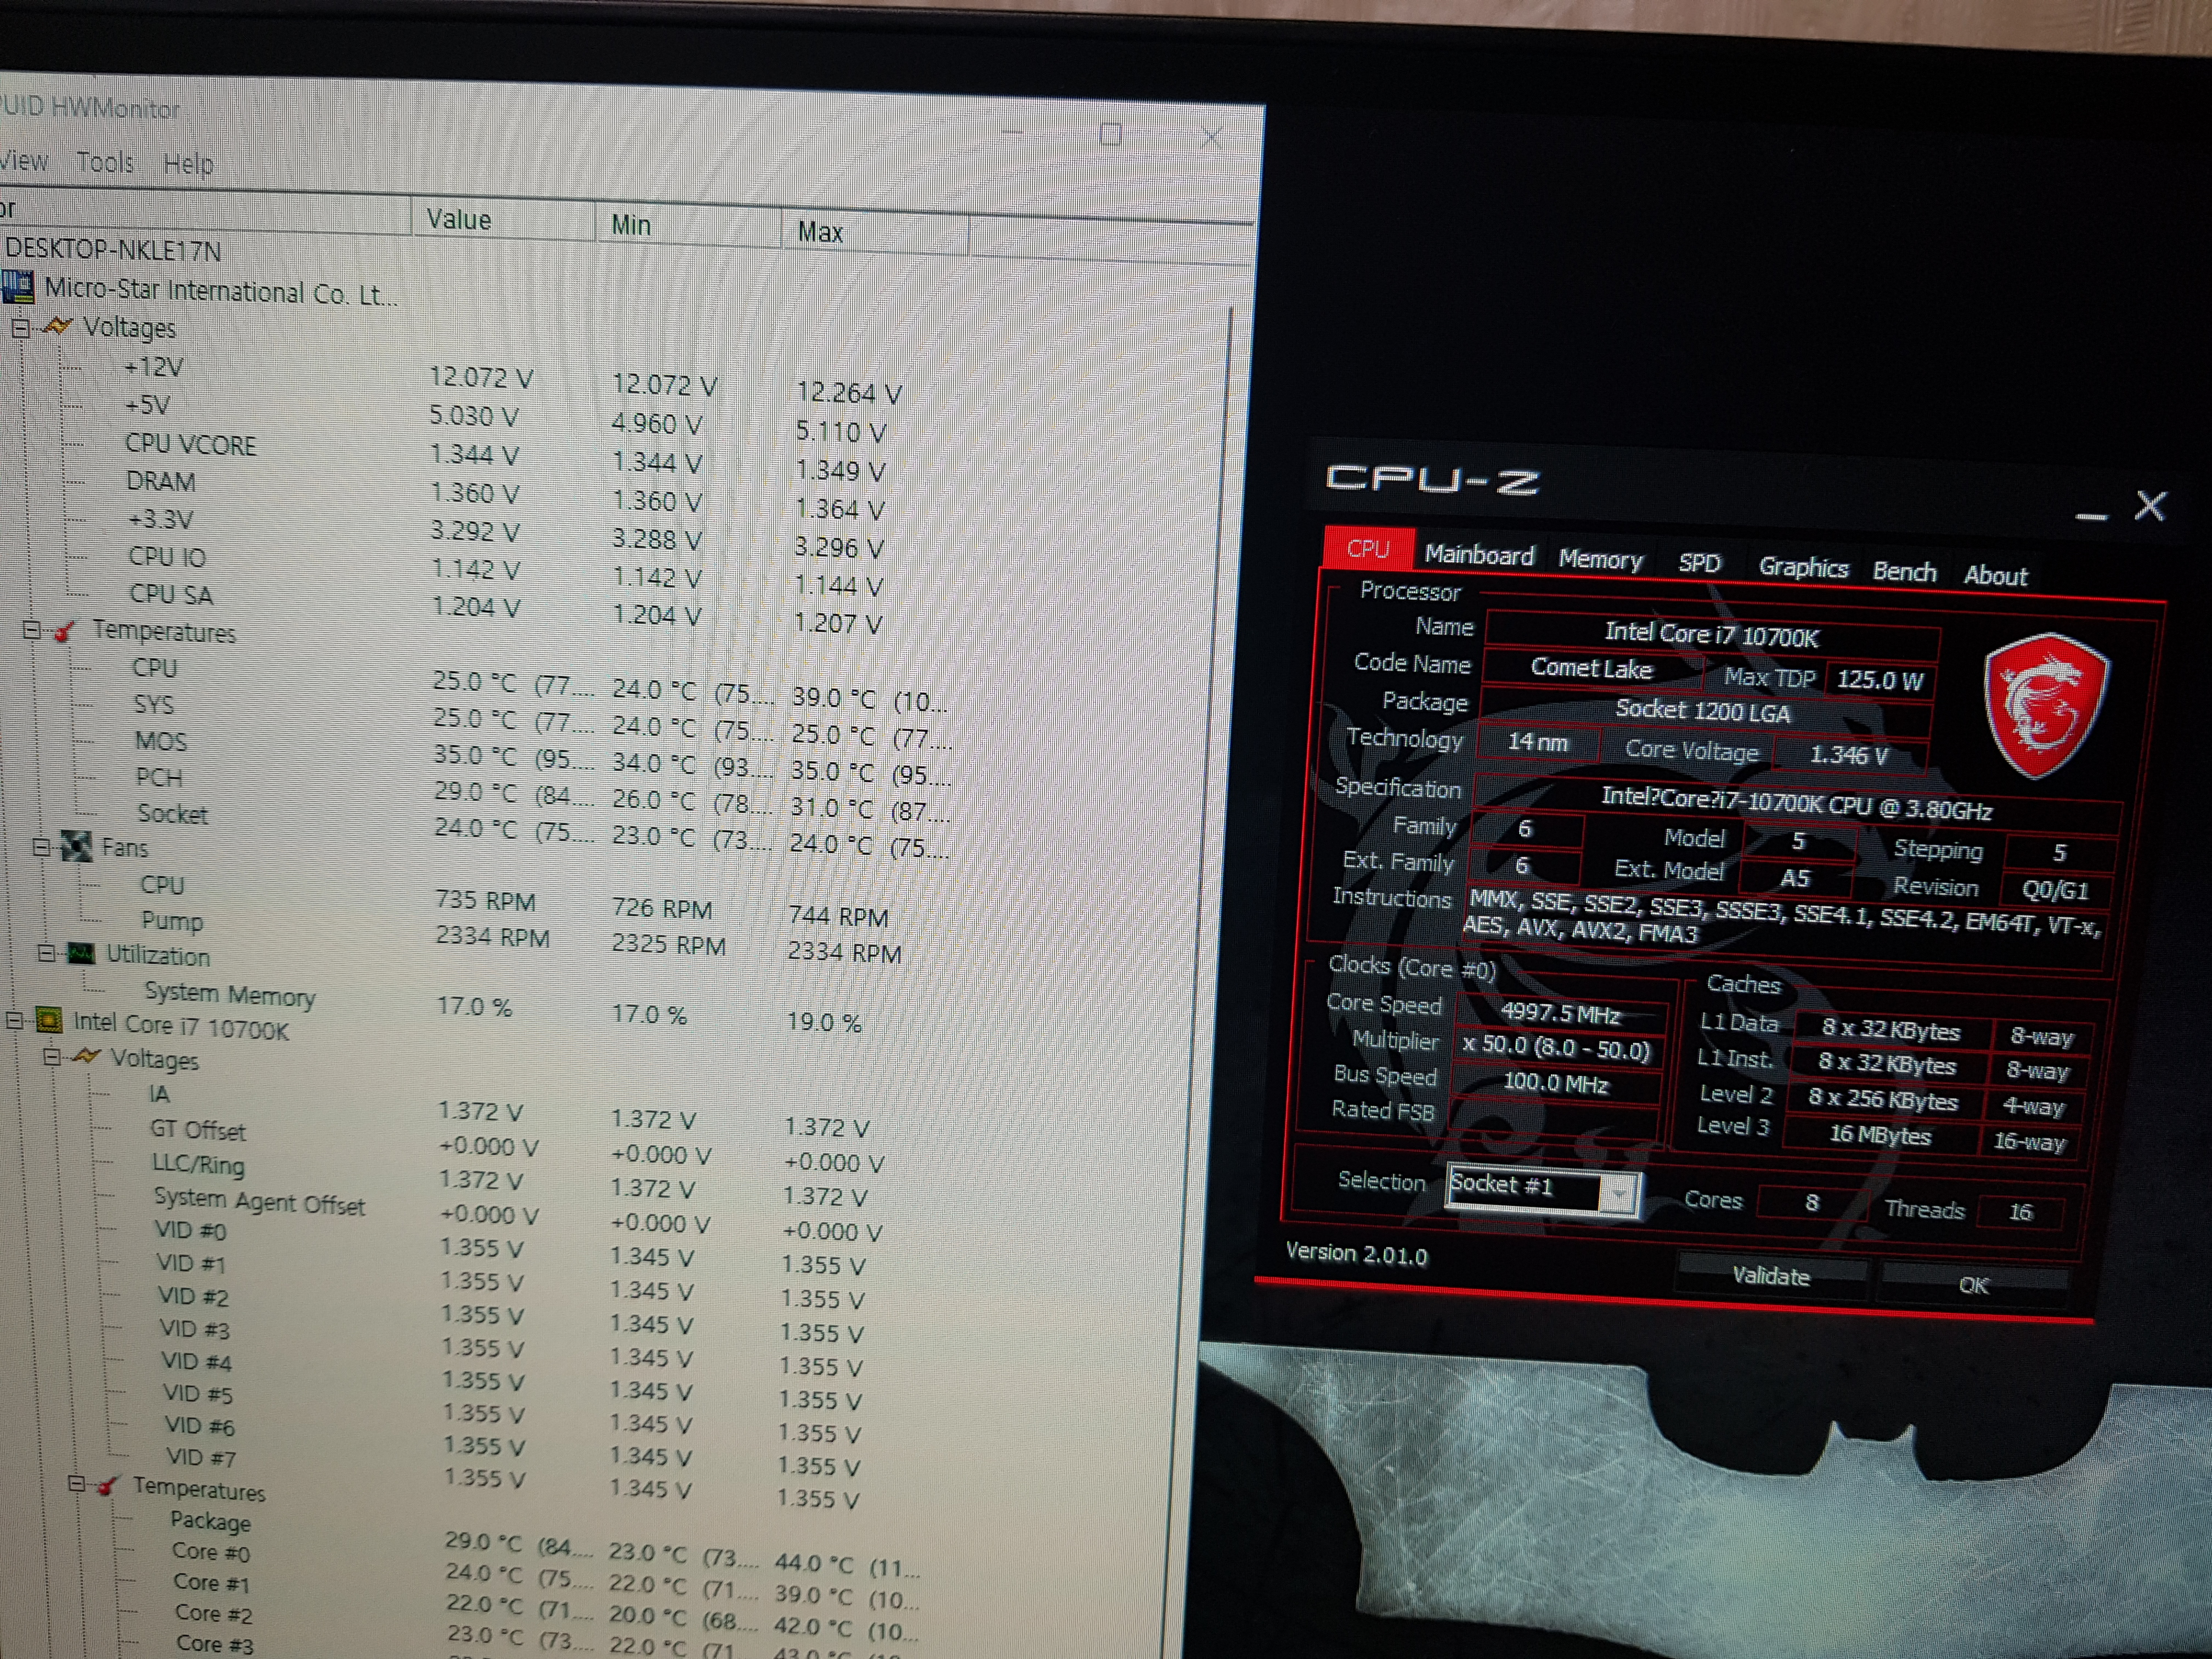Image resolution: width=2212 pixels, height=1659 pixels.
Task: Select the DRAM voltage row
Action: point(160,482)
